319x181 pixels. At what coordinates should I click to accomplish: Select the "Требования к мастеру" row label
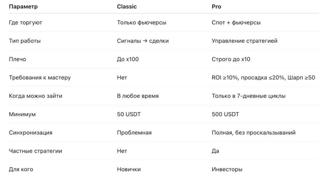pos(40,77)
